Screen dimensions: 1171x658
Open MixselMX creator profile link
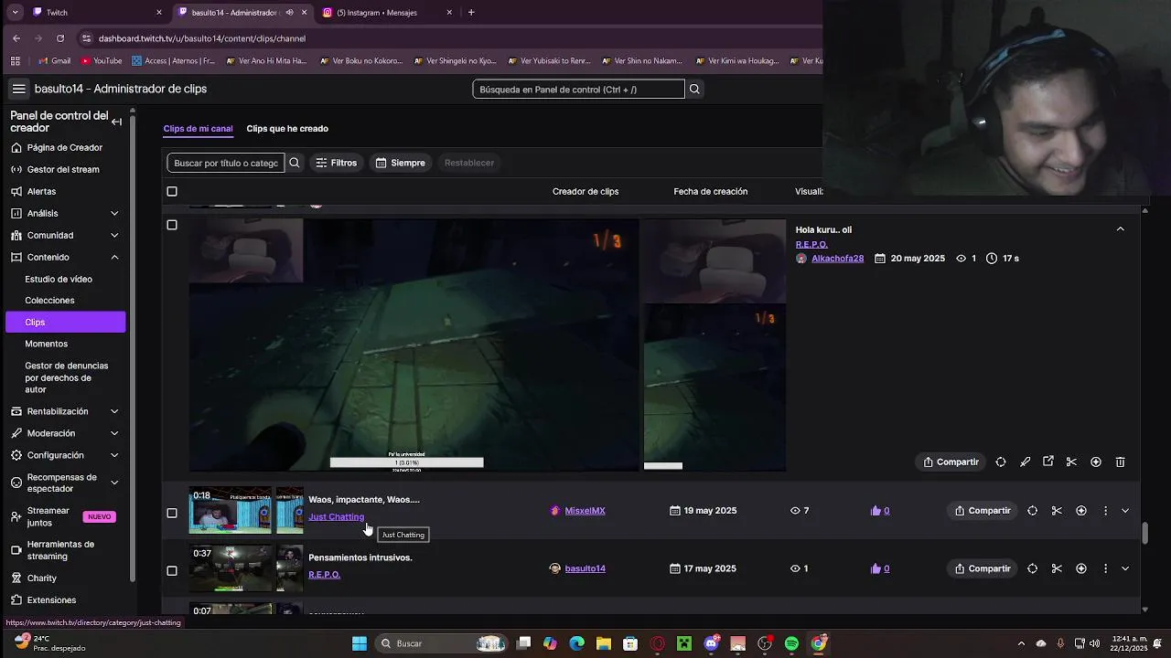pos(585,511)
